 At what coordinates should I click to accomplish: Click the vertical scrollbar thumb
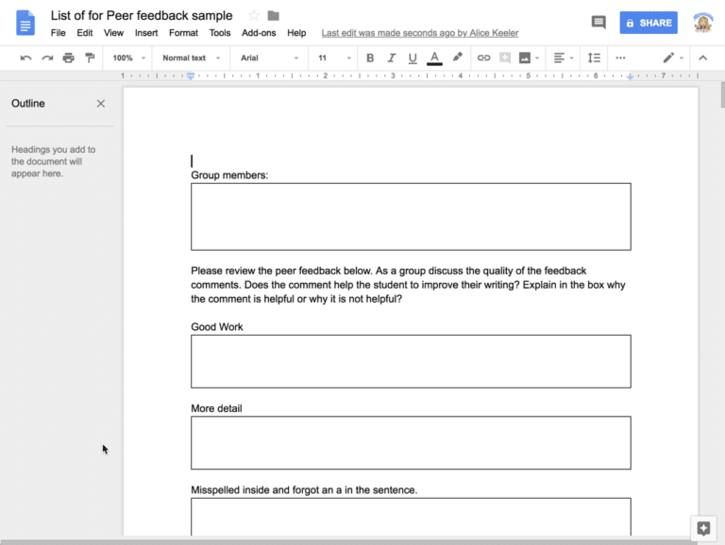click(722, 94)
